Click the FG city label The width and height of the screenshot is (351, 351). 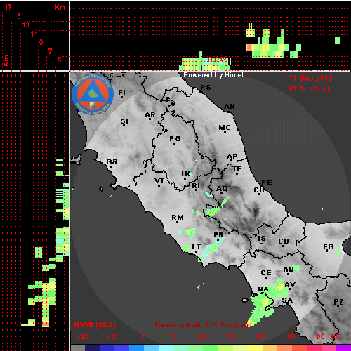pyautogui.click(x=329, y=247)
